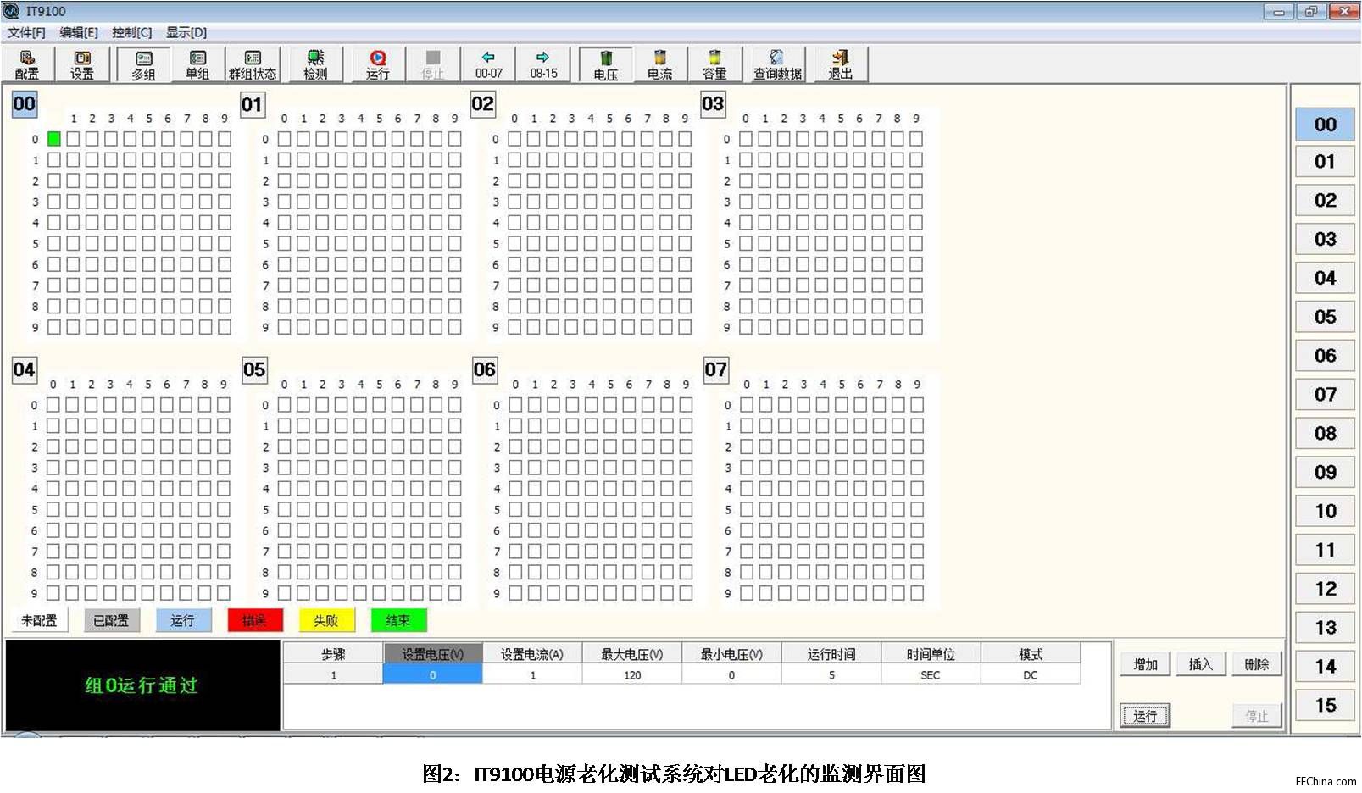Select the 单组 single-group view icon

click(197, 64)
